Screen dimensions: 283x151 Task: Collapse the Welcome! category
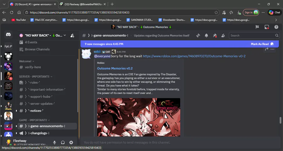[x=26, y=61]
